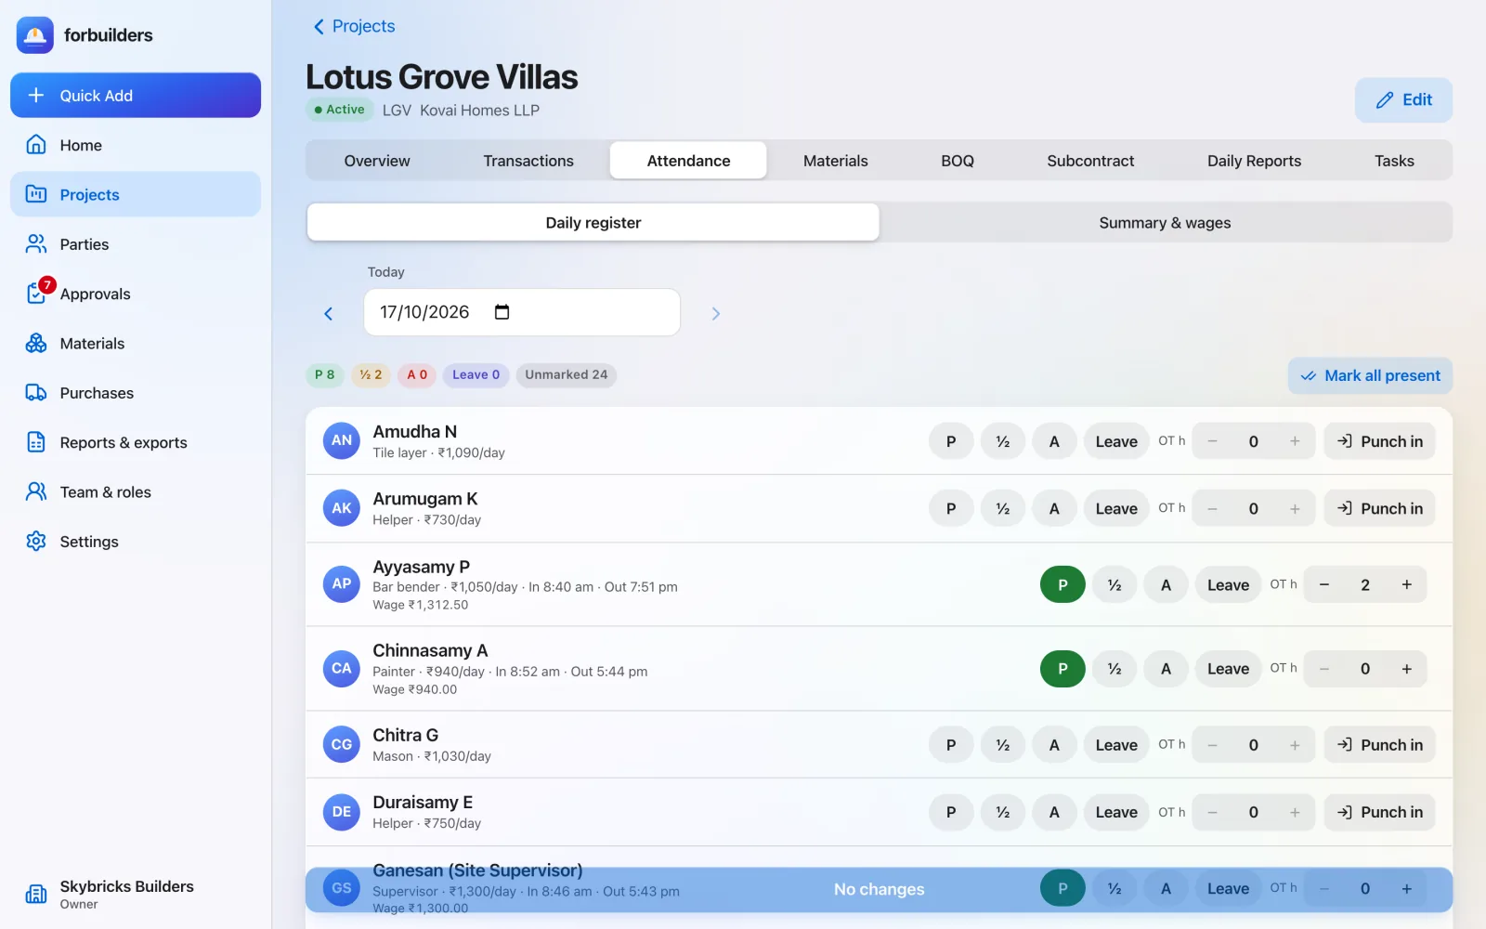Image resolution: width=1486 pixels, height=929 pixels.
Task: Click the forbuilders helmet logo icon
Action: point(35,35)
